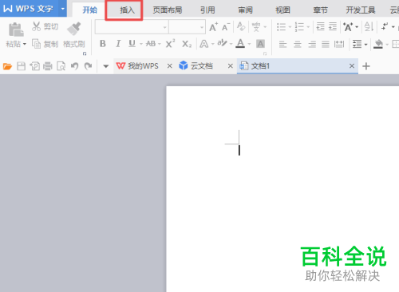The width and height of the screenshot is (399, 292).
Task: Click the redo arrow icon
Action: [88, 66]
